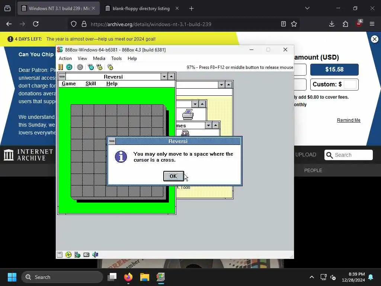381x286 pixels.
Task: Click the floppy drive status bar icon
Action: [x=60, y=255]
